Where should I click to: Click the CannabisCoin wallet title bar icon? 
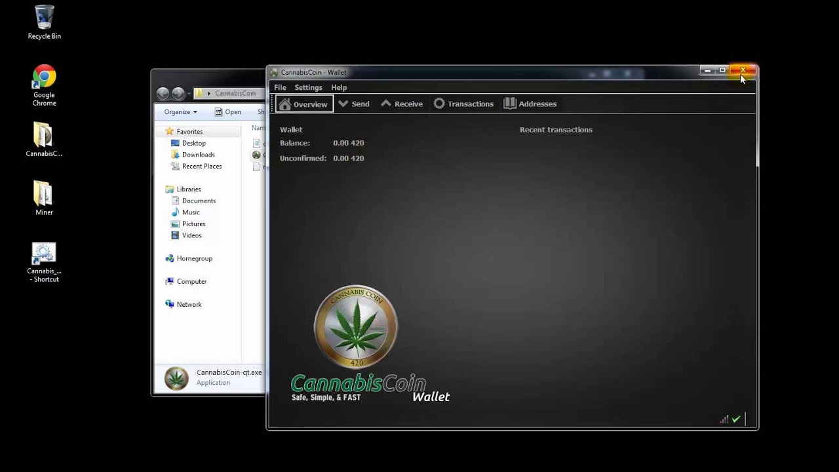(x=274, y=72)
